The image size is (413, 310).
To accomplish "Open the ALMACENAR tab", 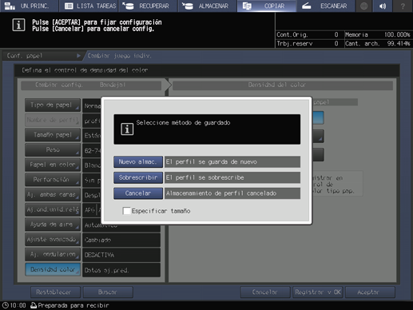I will tap(208, 6).
